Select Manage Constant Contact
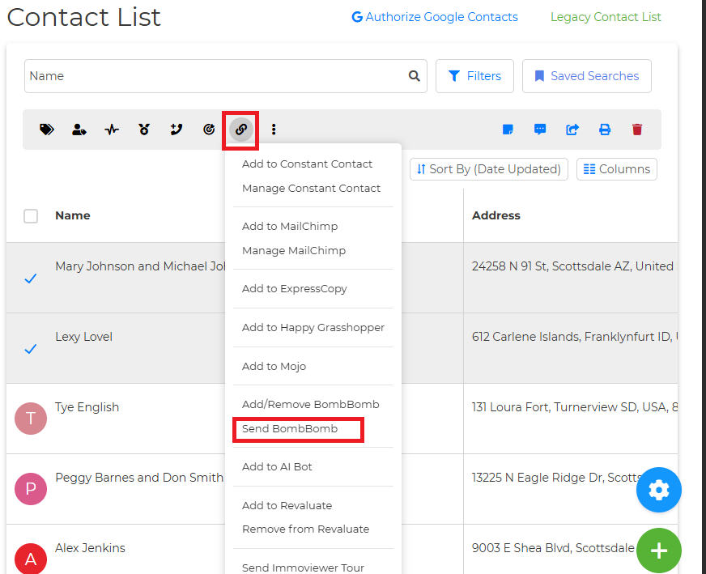This screenshot has height=574, width=706. click(311, 188)
